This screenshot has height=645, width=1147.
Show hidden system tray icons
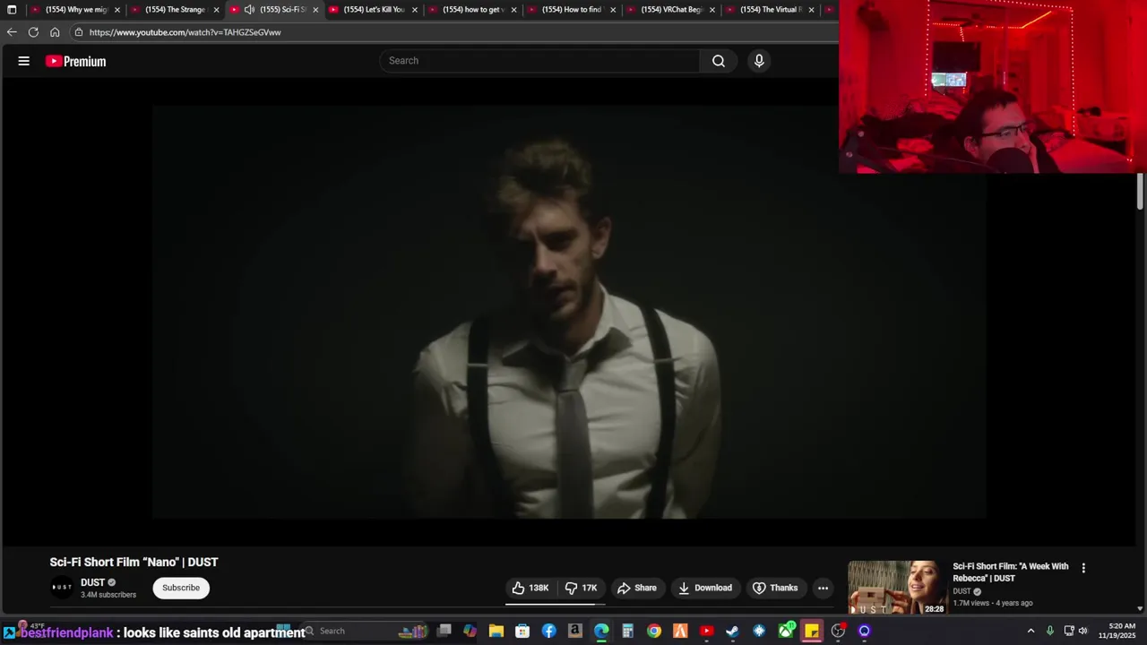1031,631
